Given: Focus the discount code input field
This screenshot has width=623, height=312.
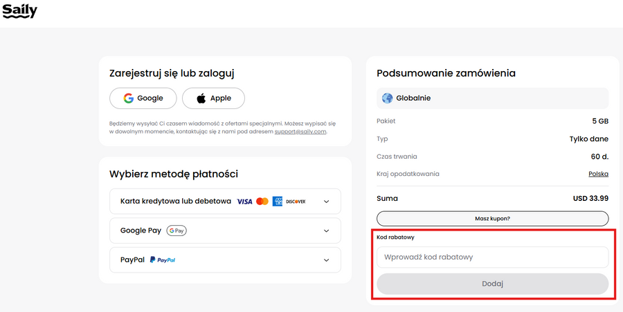Looking at the screenshot, I should click(x=492, y=257).
